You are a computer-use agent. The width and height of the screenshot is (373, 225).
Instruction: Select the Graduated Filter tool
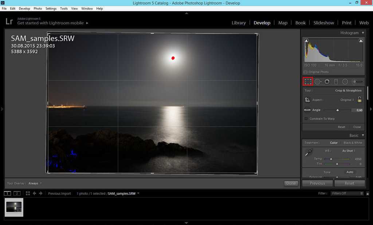336,82
